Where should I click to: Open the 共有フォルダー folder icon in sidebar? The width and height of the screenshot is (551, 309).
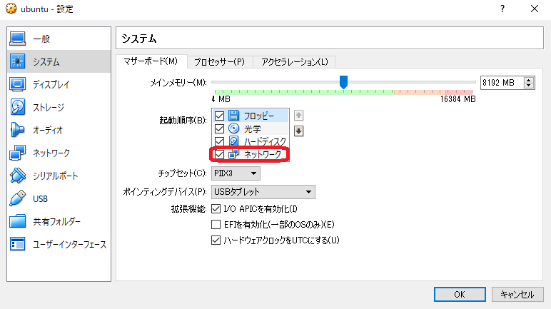pos(18,221)
